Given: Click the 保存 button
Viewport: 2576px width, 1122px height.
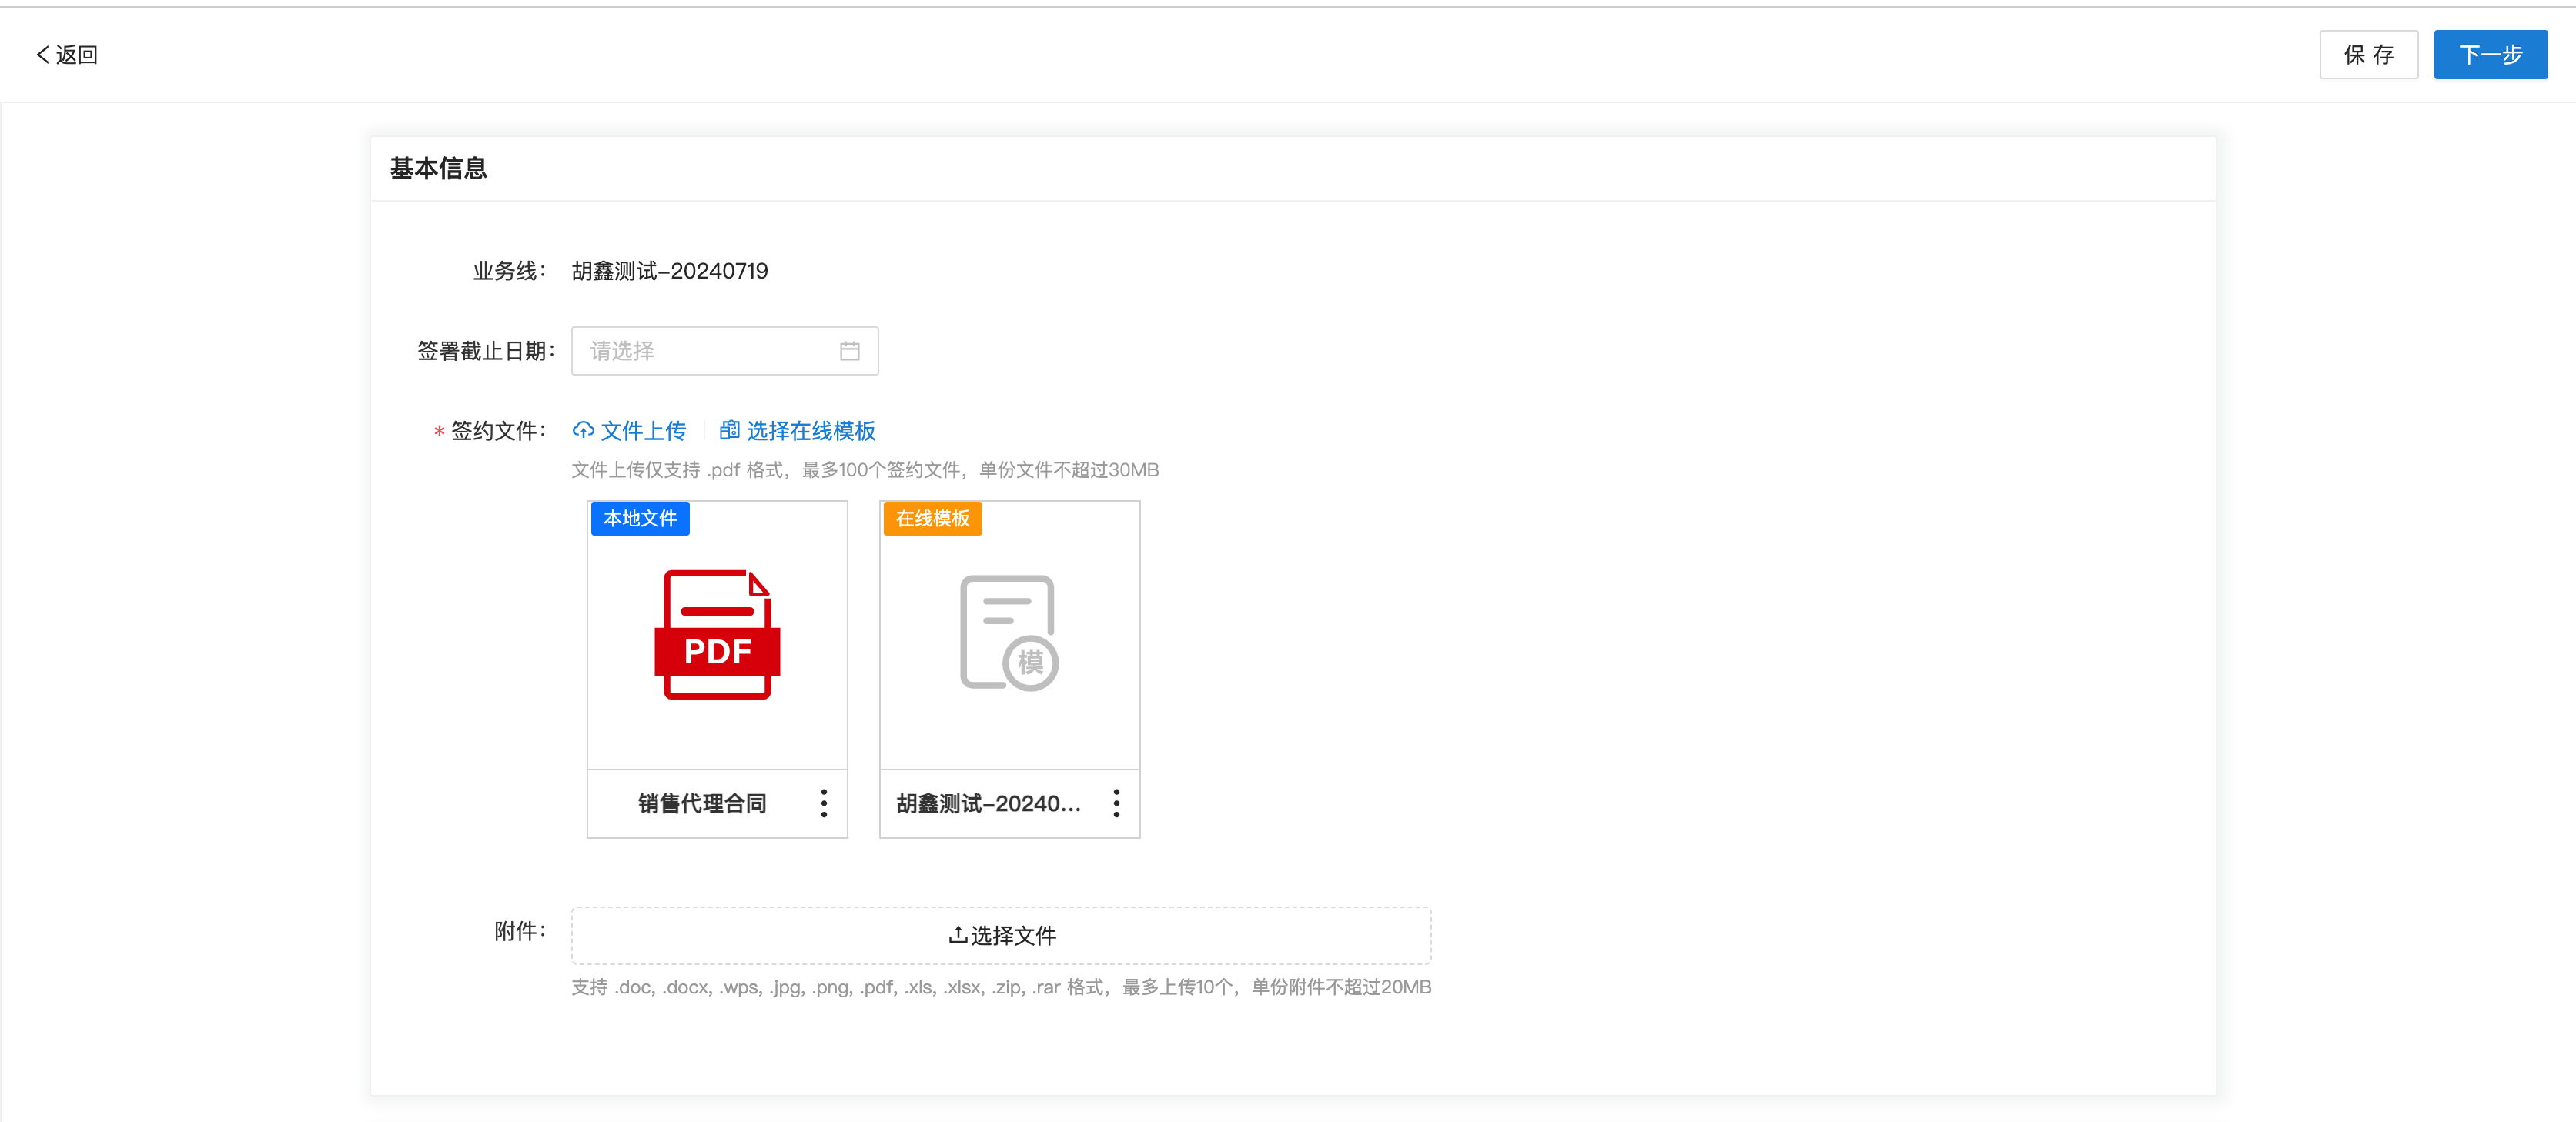Looking at the screenshot, I should 2368,55.
